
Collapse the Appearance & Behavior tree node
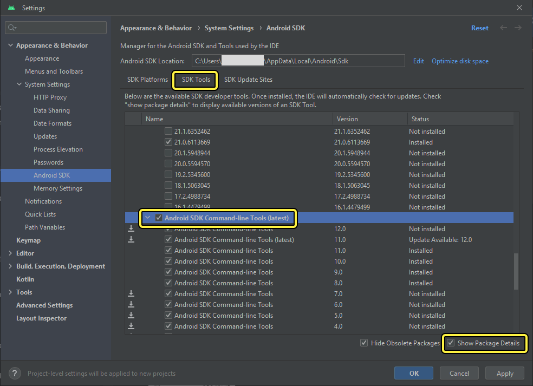click(x=10, y=45)
